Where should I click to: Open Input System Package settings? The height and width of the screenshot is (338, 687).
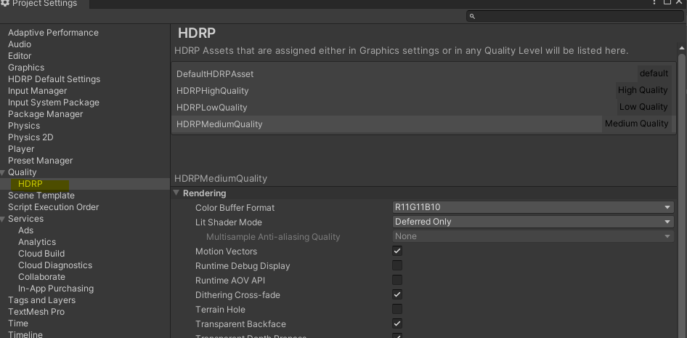pos(54,102)
